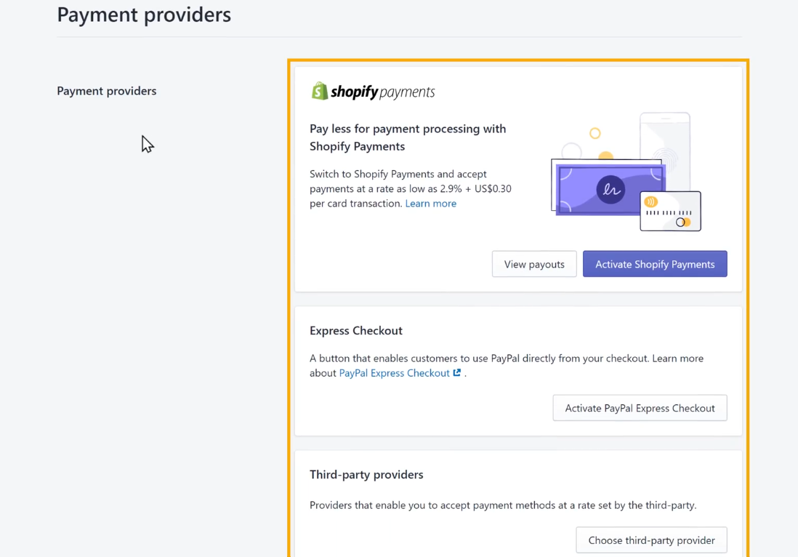This screenshot has width=798, height=557.
Task: Click the Payment providers section label on the left
Action: click(x=106, y=91)
